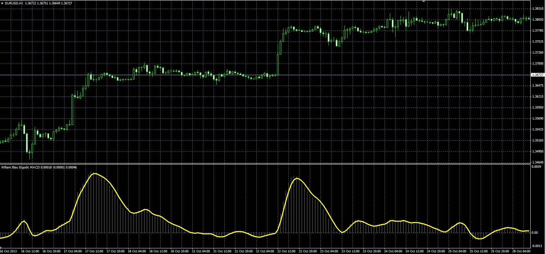Click the 1.38310 price scale label
545x254 pixels.
tap(538, 9)
